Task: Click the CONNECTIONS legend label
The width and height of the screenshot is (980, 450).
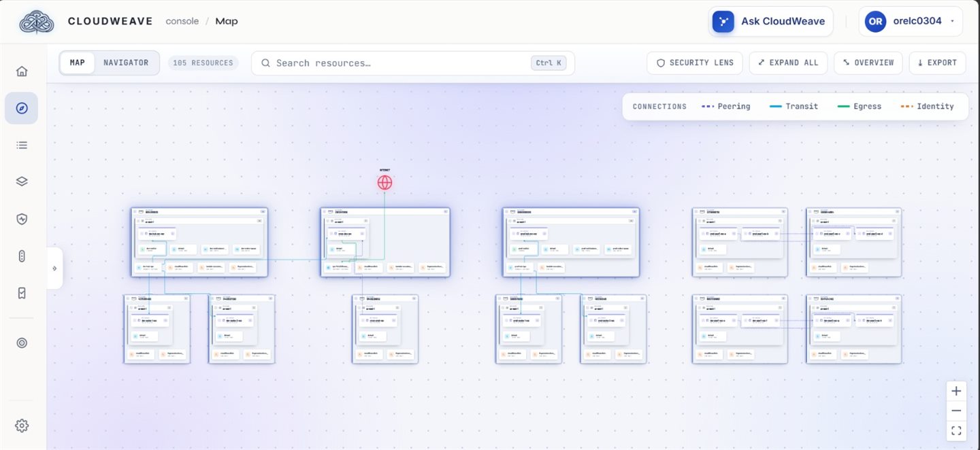Action: [659, 107]
